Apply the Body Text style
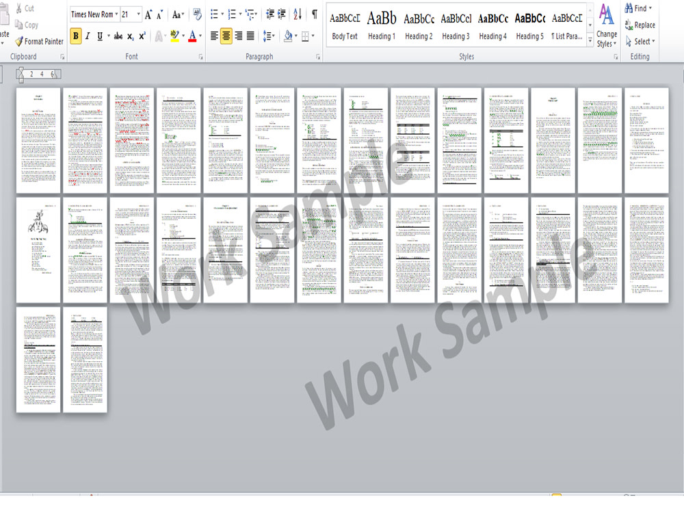 point(345,25)
